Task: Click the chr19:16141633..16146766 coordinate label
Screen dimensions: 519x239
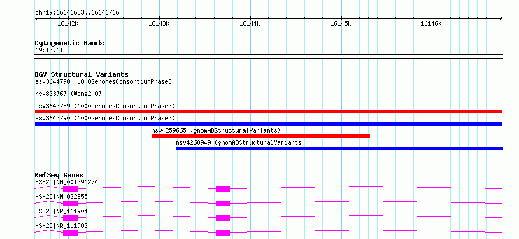Action: [77, 13]
